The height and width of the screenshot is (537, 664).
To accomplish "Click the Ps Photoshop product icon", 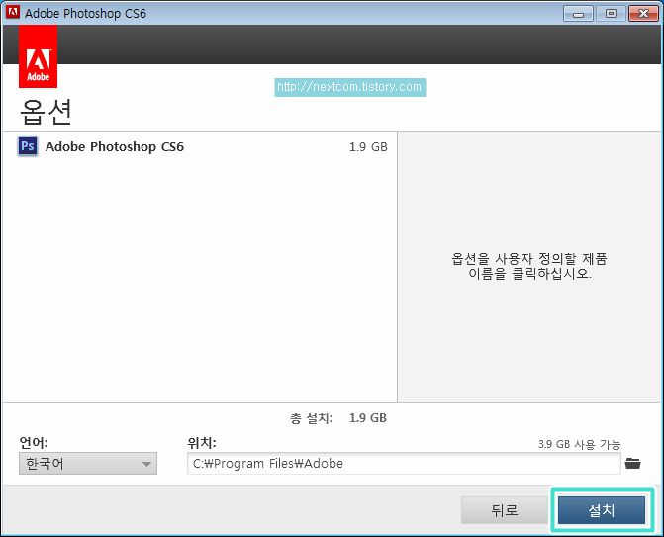I will pyautogui.click(x=28, y=146).
